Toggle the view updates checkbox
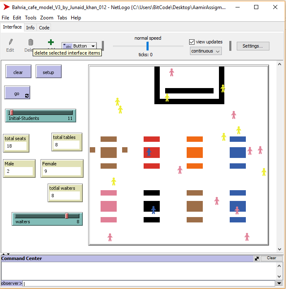 tap(192, 42)
